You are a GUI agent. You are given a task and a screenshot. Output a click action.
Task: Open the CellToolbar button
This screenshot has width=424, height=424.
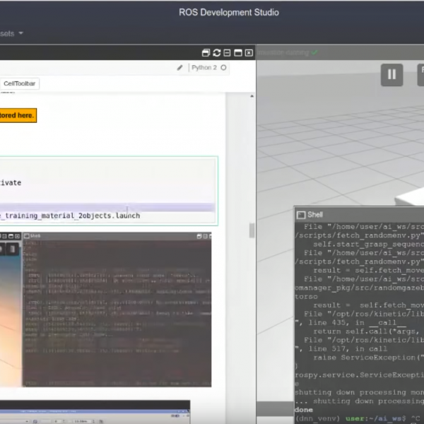(20, 83)
